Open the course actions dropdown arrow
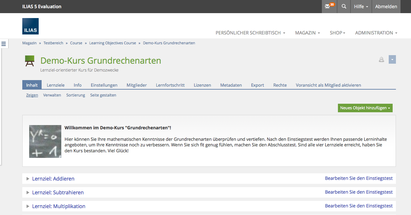This screenshot has width=411, height=215. click(392, 60)
